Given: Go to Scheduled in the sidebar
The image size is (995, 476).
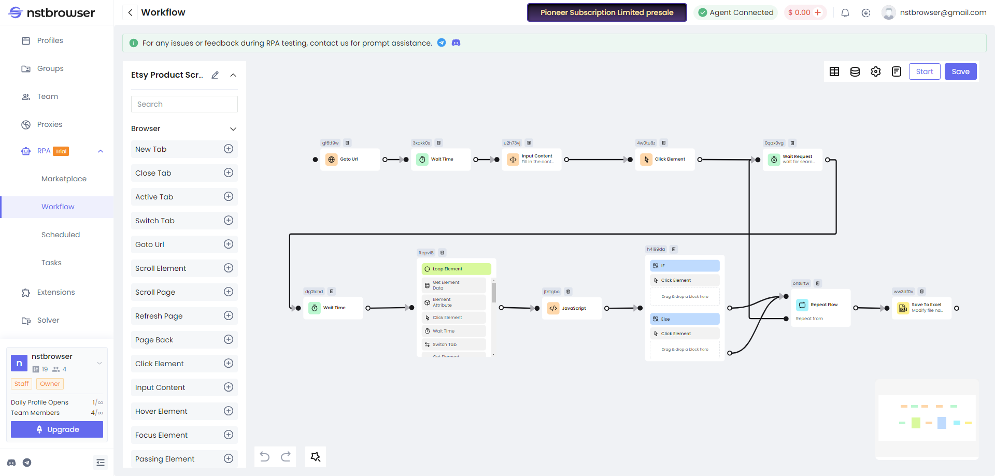Looking at the screenshot, I should 61,235.
